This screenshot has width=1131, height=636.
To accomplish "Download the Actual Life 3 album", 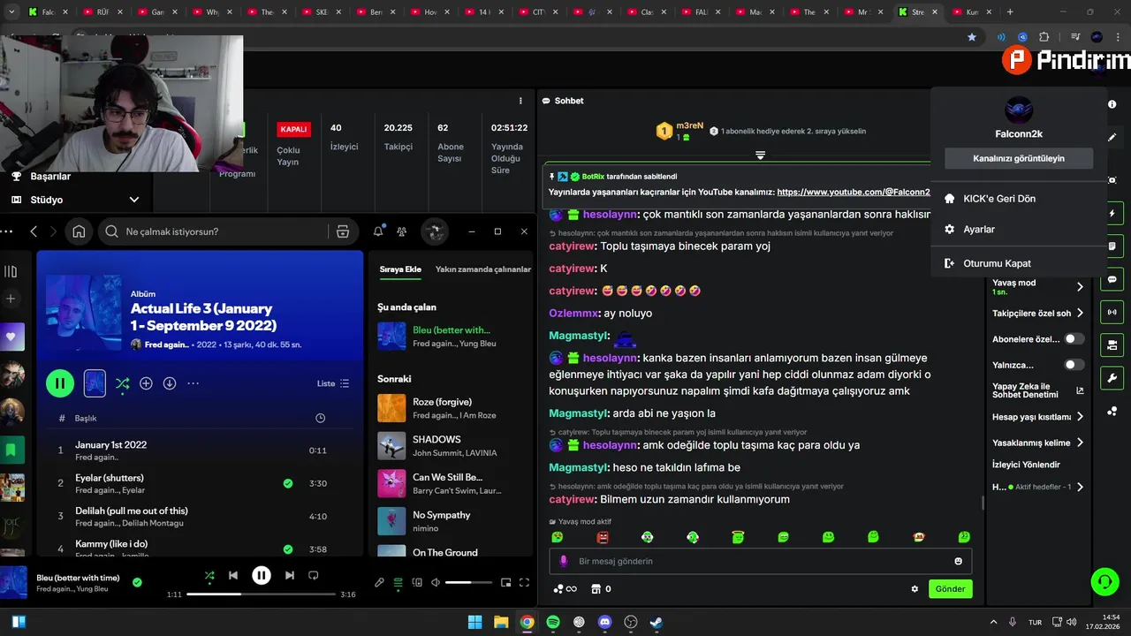I will [170, 383].
